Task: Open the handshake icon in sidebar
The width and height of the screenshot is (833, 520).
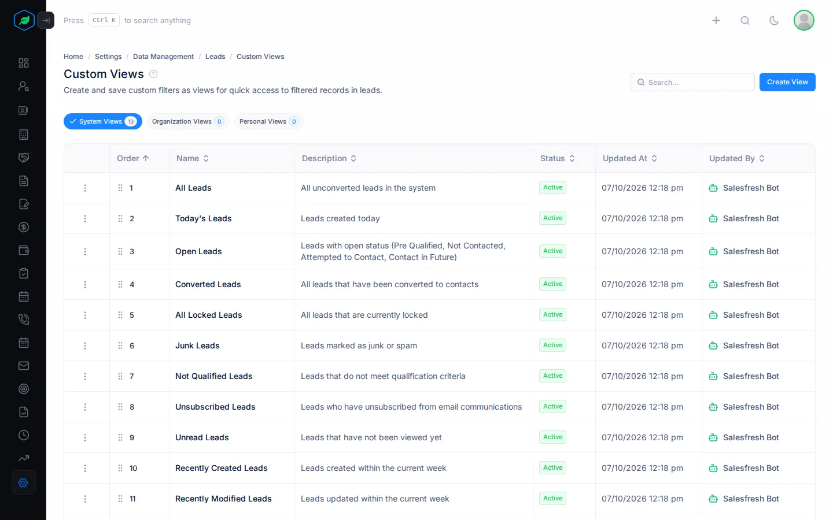Action: coord(24,158)
